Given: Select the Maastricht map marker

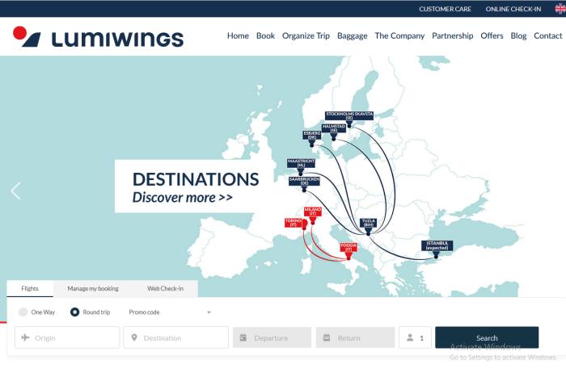Looking at the screenshot, I should [x=301, y=166].
